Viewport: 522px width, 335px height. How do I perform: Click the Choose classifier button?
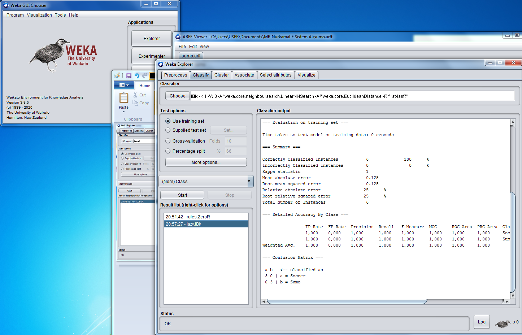[x=178, y=96]
